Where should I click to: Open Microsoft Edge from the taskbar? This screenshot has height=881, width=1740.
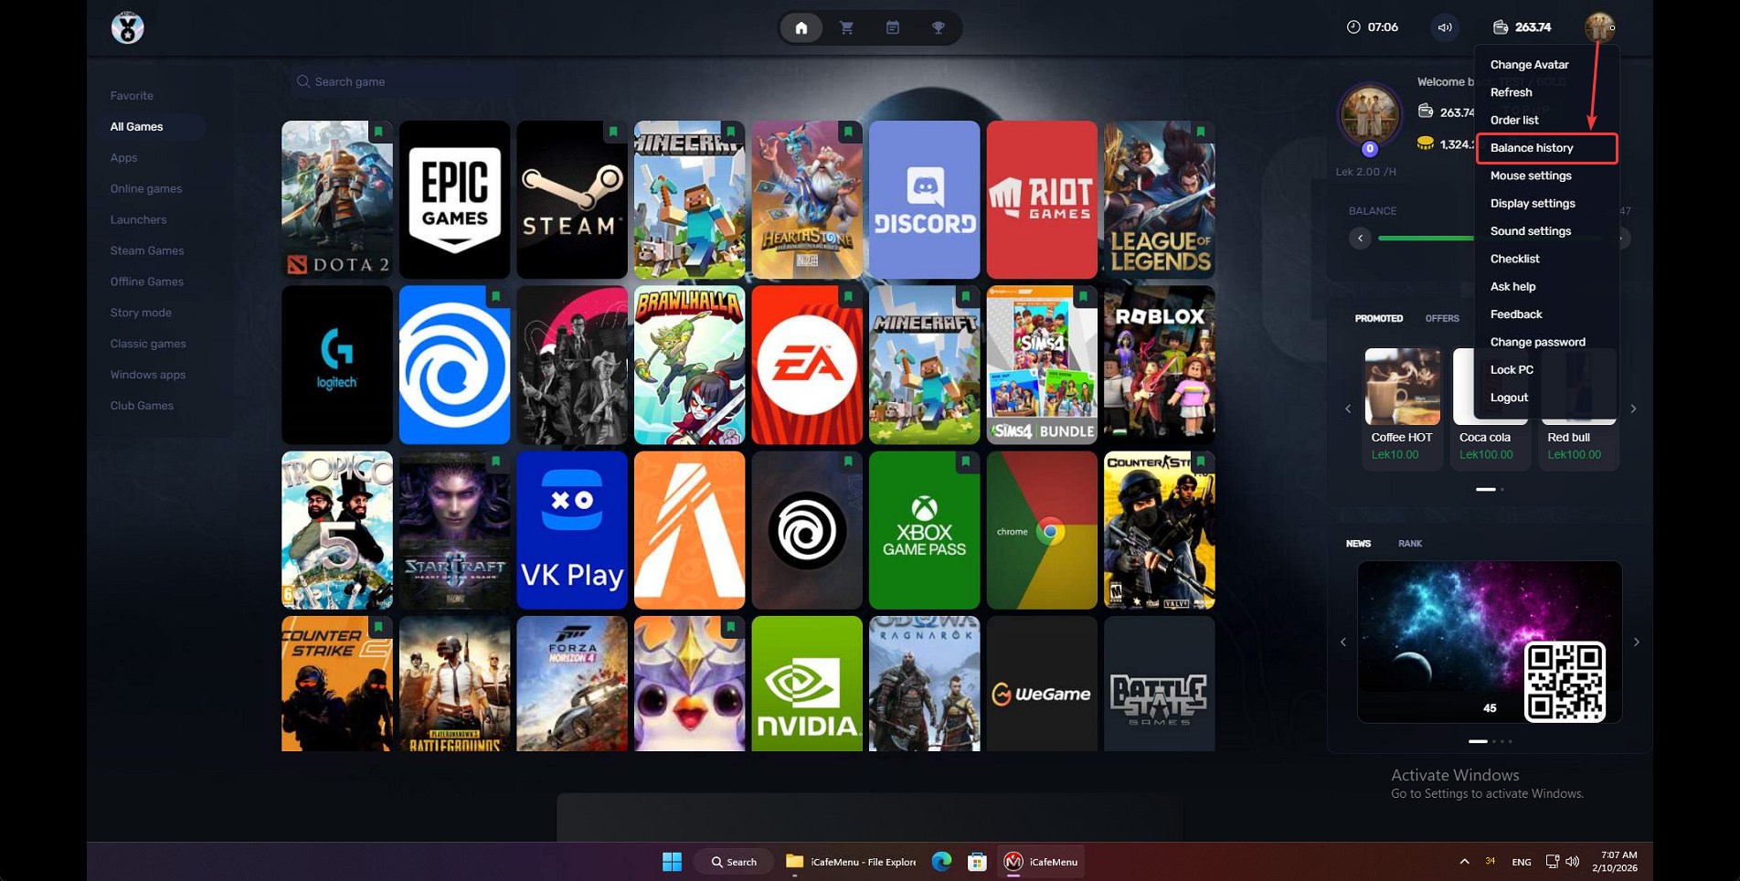(941, 861)
